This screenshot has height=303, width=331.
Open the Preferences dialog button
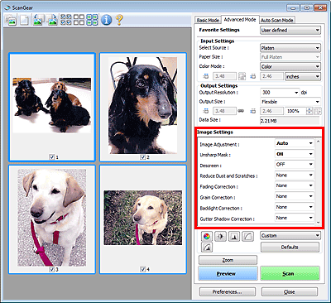[228, 291]
